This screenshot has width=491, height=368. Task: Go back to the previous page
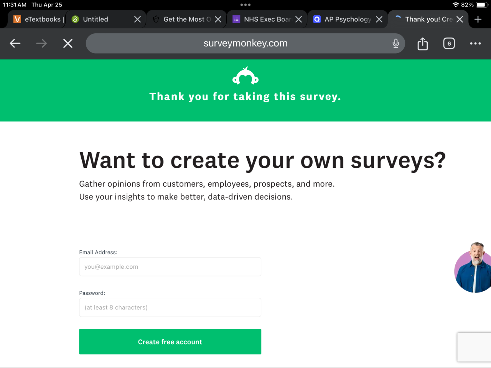15,43
